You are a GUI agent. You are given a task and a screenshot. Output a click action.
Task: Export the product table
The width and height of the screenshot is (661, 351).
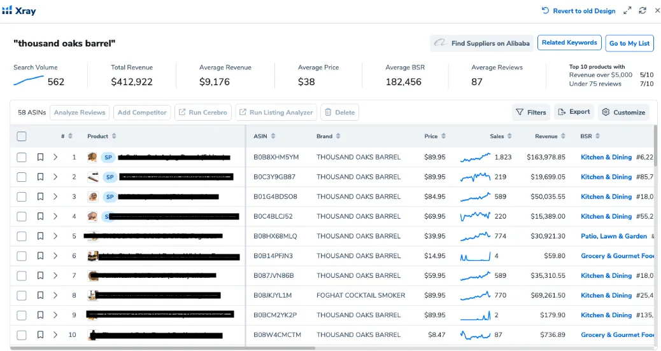click(x=574, y=112)
